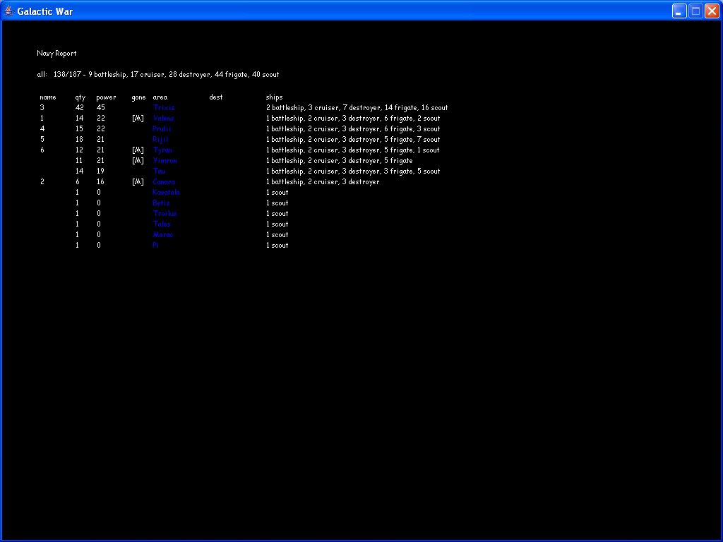This screenshot has height=542, width=723.
Task: Click the Valens area link
Action: point(164,119)
